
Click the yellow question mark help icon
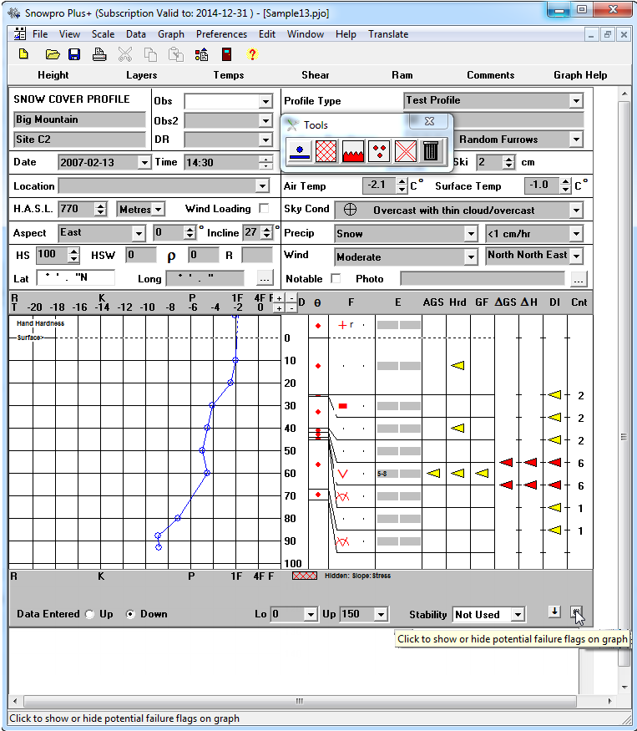point(252,54)
